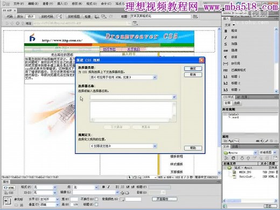Switch Properties to CSS mode
Screen dimensions: 280x210
pos(9,193)
